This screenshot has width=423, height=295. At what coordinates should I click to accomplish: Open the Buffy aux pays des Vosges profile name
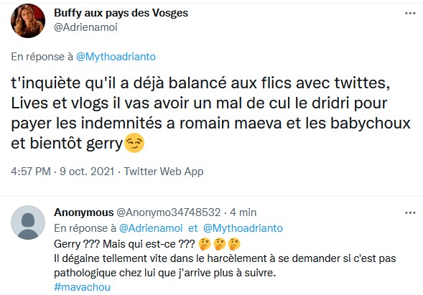[x=121, y=13]
